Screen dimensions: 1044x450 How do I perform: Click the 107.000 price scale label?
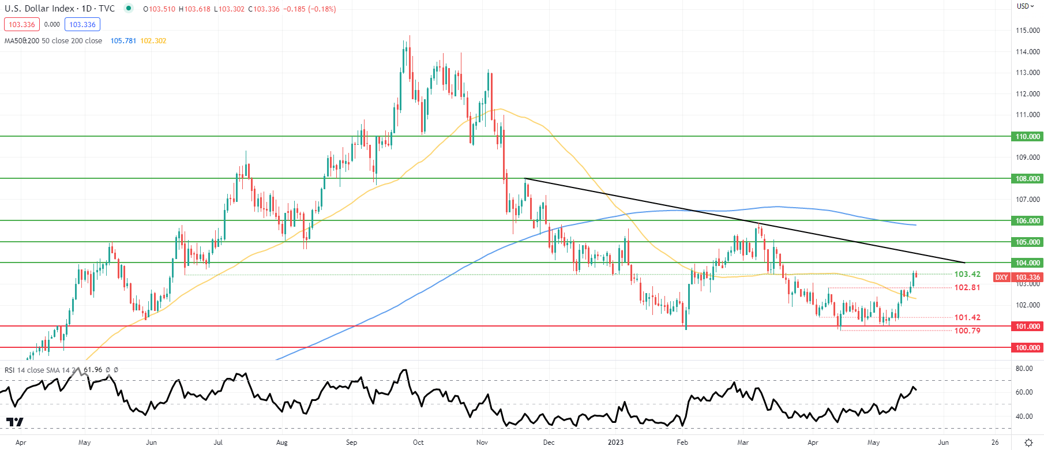(1028, 200)
